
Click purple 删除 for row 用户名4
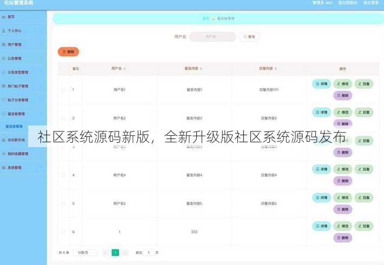coord(342,181)
